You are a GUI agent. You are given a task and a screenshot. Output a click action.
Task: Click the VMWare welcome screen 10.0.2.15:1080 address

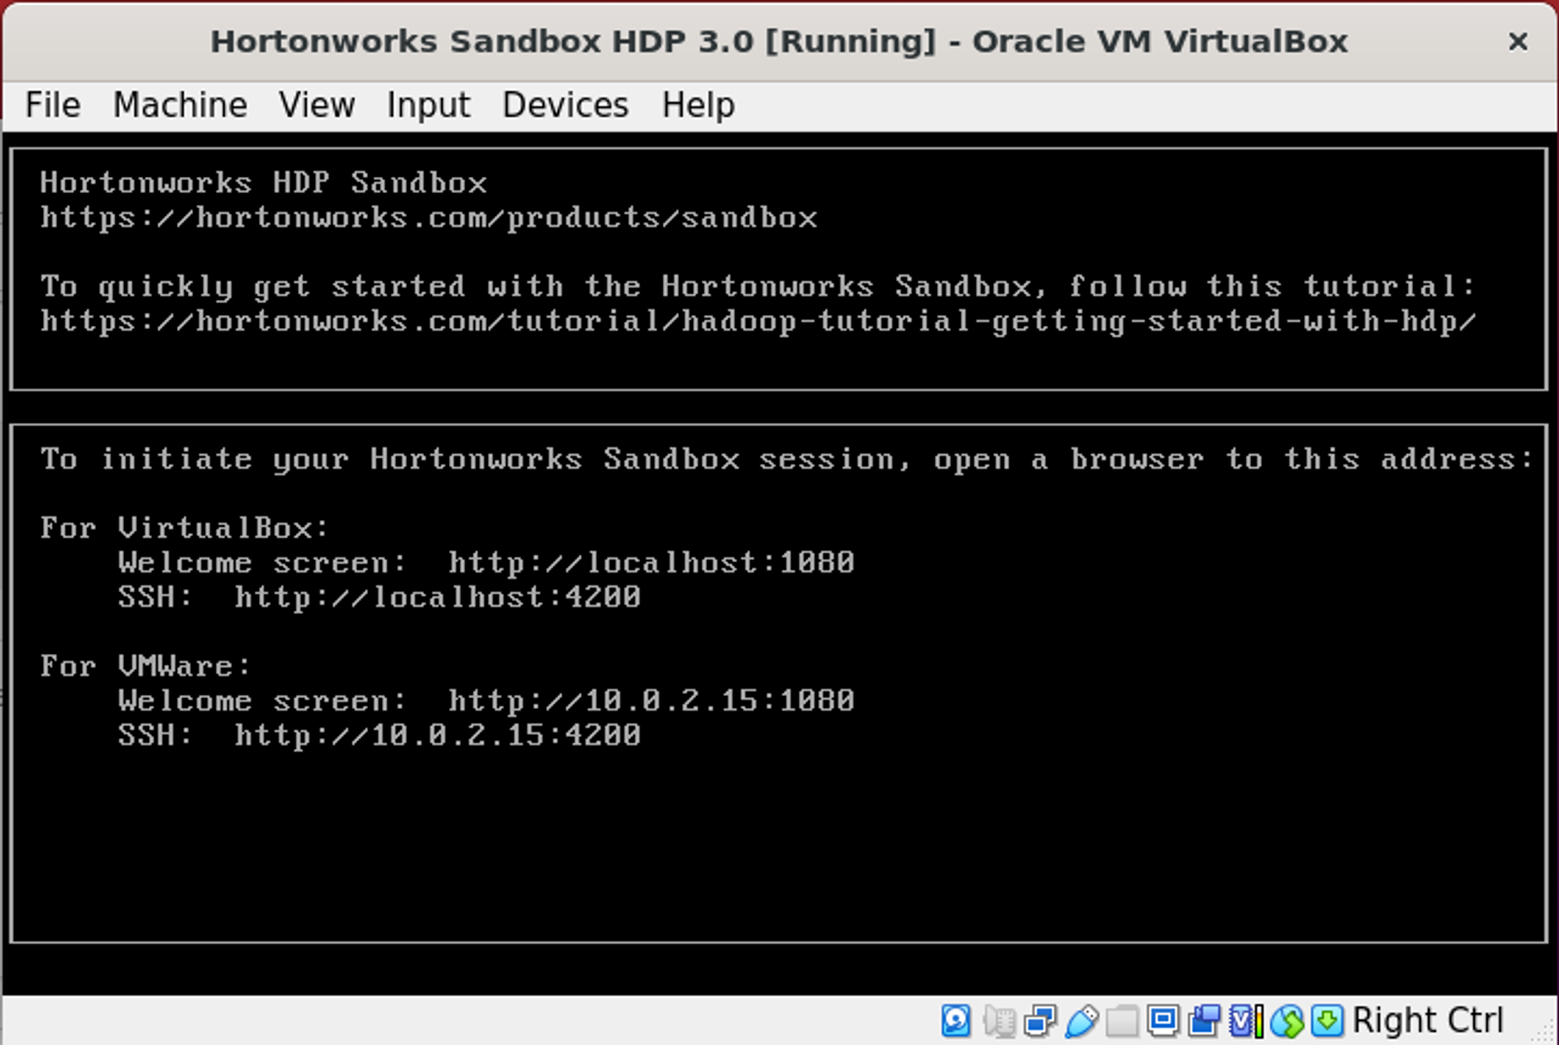[652, 700]
